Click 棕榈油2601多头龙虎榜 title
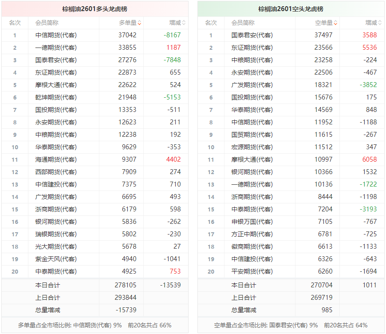This screenshot has width=386, height=334. 95,9
